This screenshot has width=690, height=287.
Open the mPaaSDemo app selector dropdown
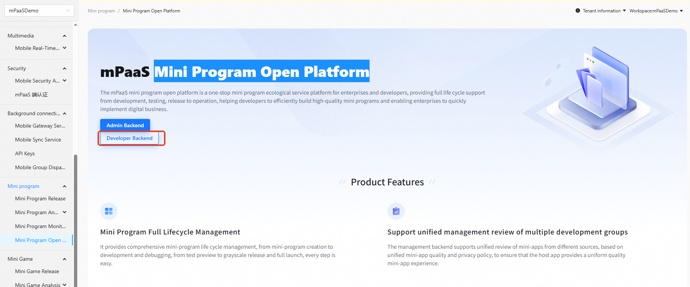[39, 11]
